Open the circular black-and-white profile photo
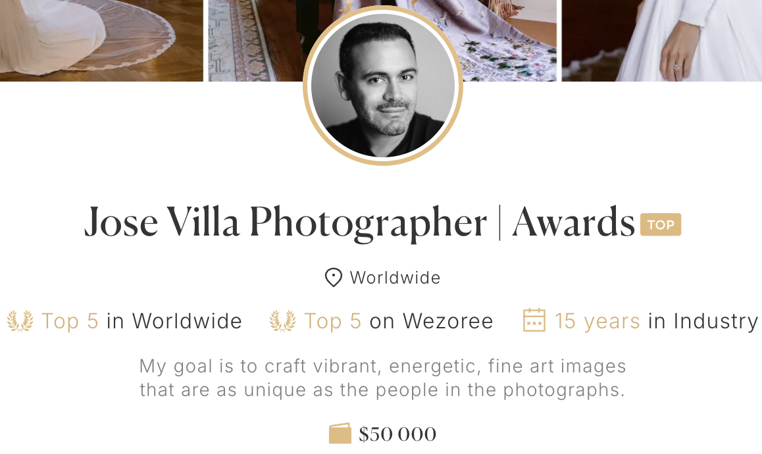Viewport: 762px width, 454px height. [x=383, y=86]
